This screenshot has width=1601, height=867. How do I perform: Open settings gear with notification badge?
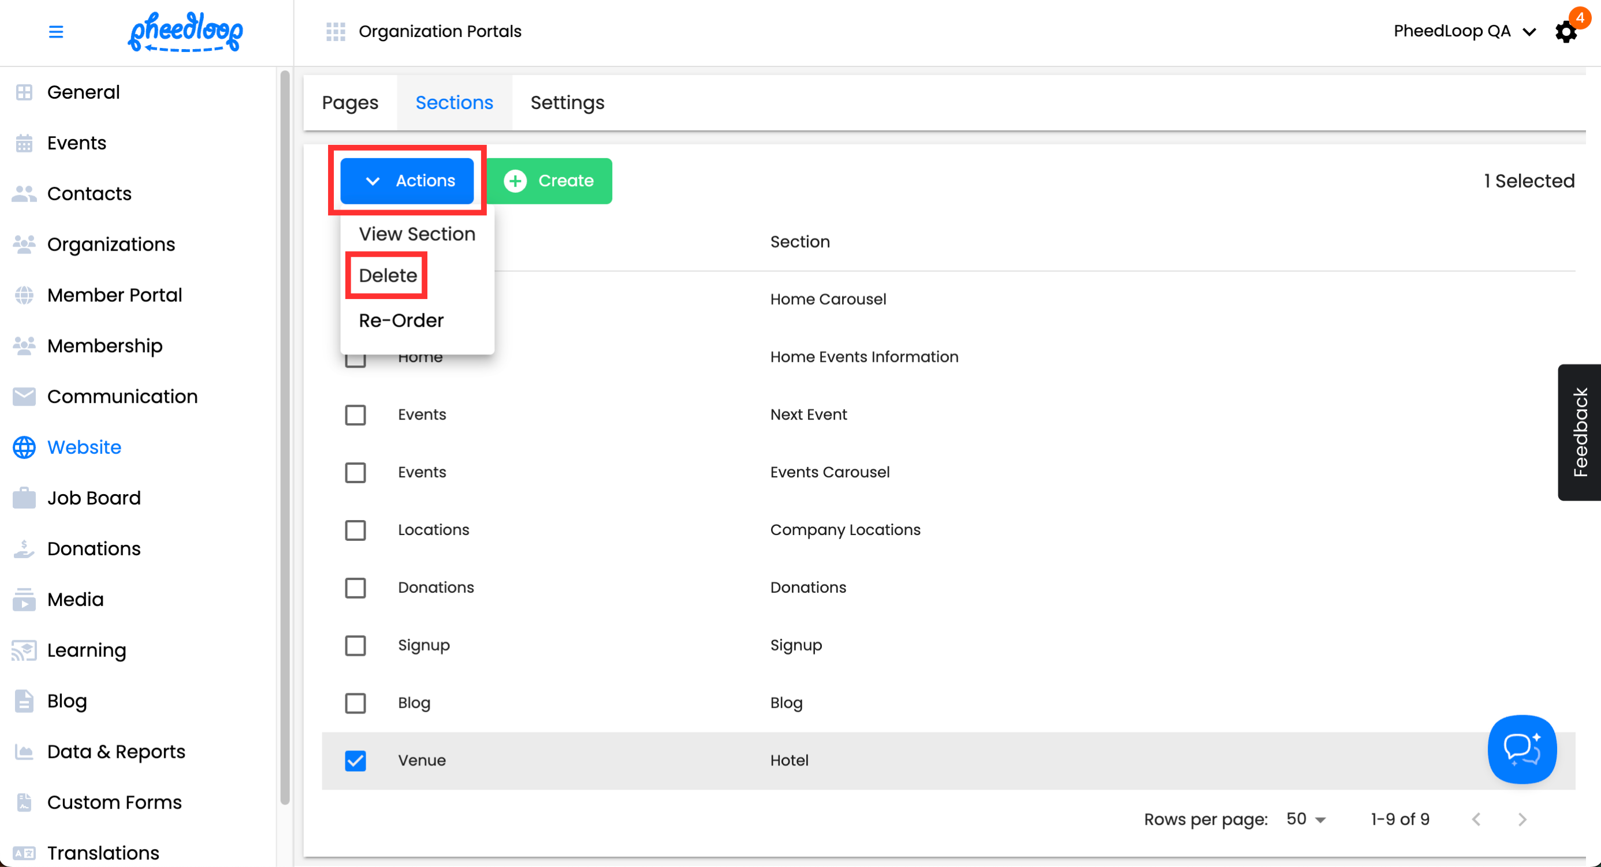(x=1566, y=31)
